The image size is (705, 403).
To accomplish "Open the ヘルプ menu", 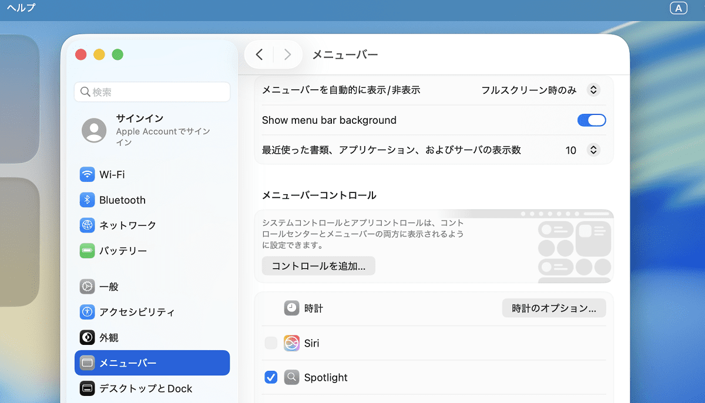I will pyautogui.click(x=21, y=8).
